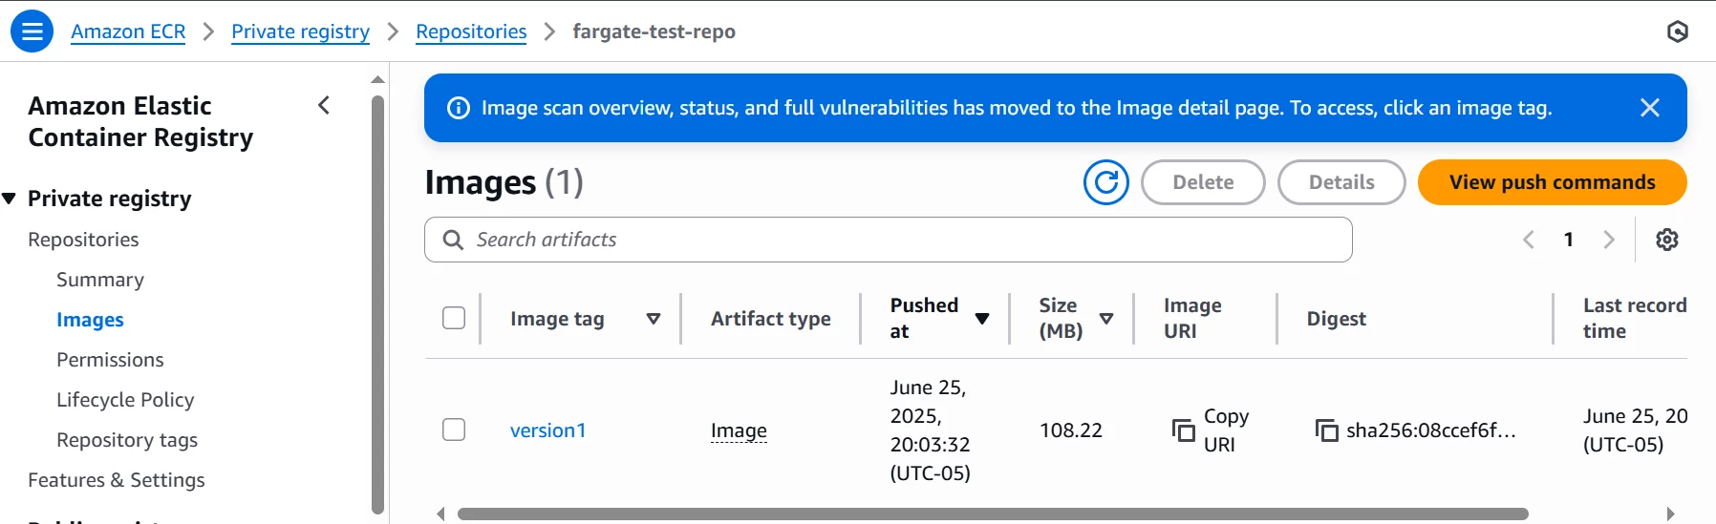Collapse the Amazon Elastic Container Registry sidebar
This screenshot has height=524, width=1716.
[x=324, y=105]
